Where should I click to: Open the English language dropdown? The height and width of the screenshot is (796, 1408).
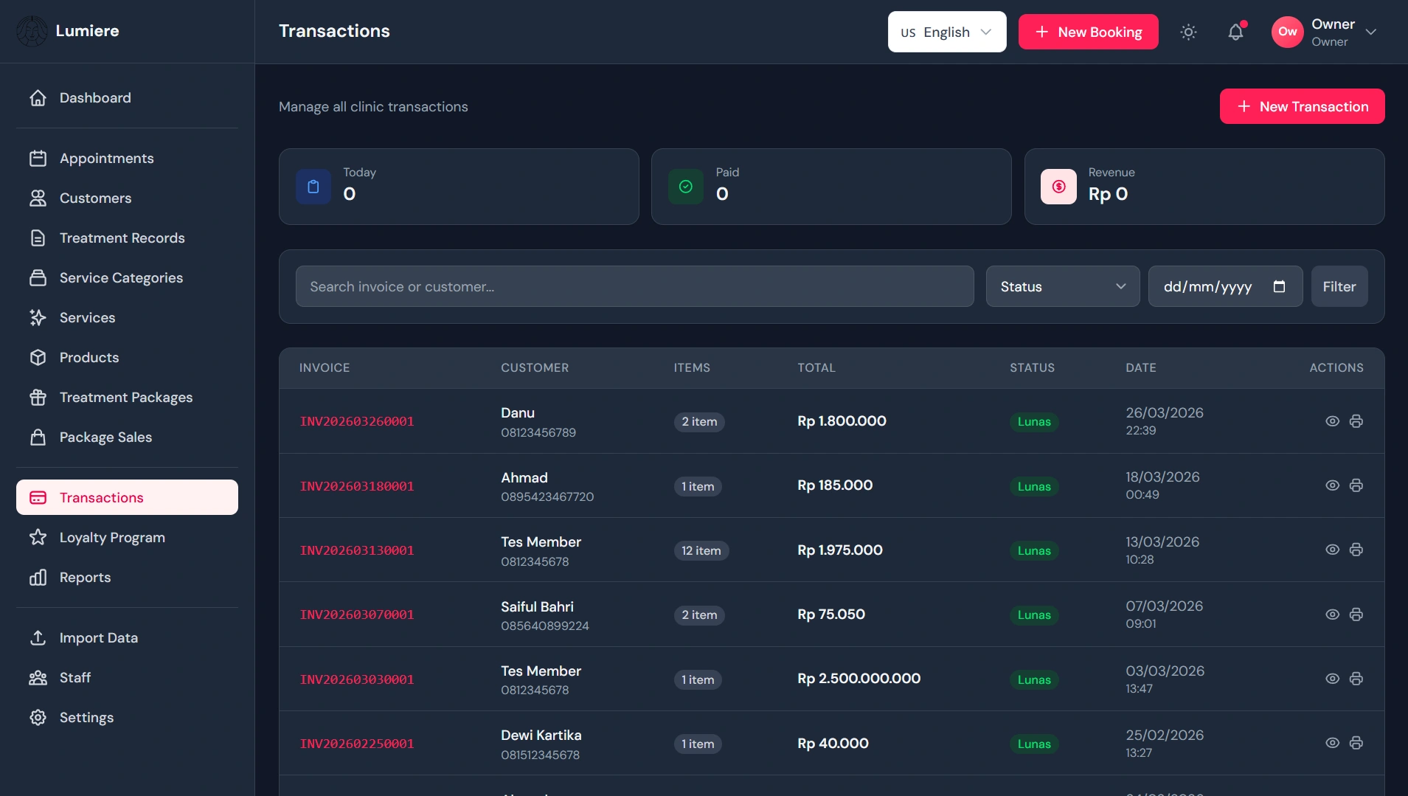(x=947, y=32)
